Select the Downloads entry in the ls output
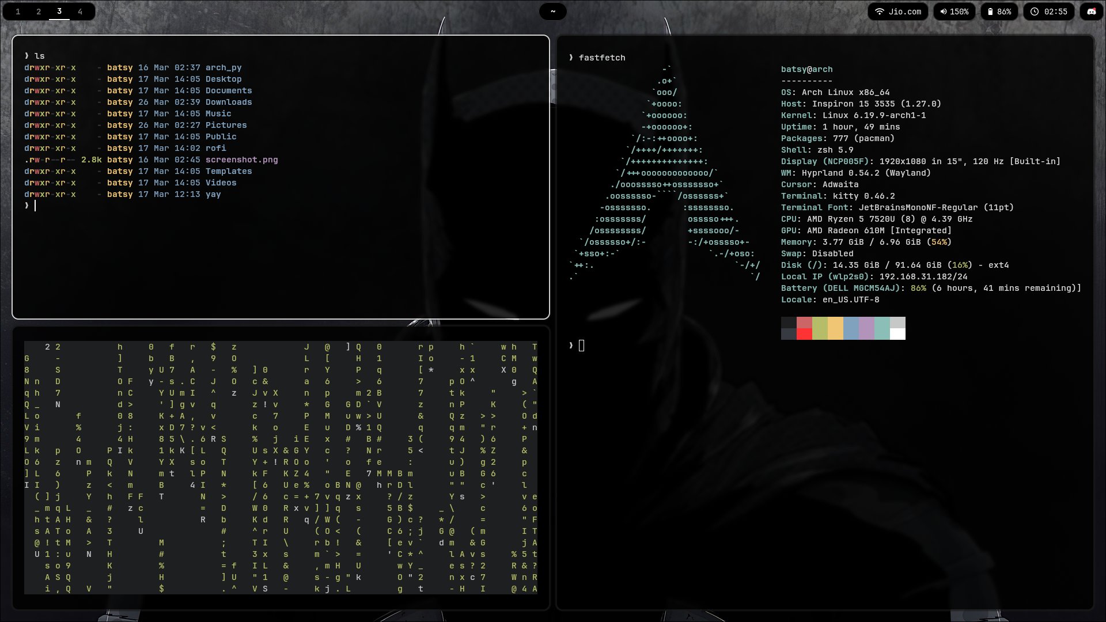The width and height of the screenshot is (1106, 622). tap(229, 102)
